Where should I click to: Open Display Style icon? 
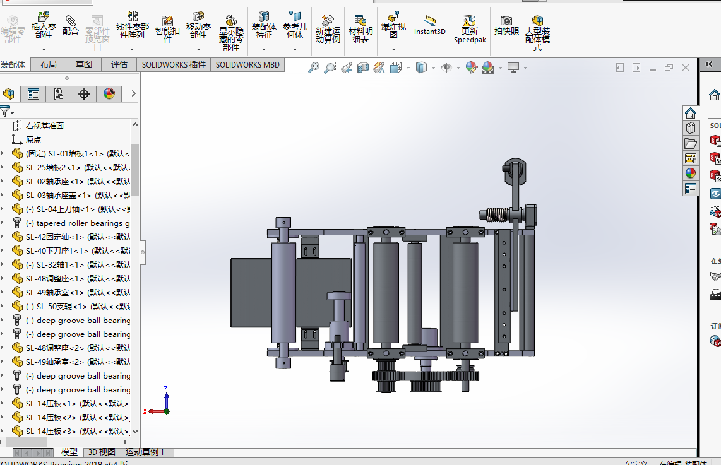pyautogui.click(x=421, y=68)
